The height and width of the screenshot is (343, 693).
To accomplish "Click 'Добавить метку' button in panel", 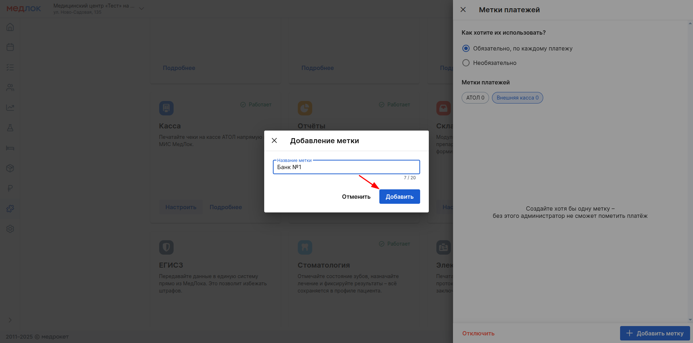I will pyautogui.click(x=655, y=333).
